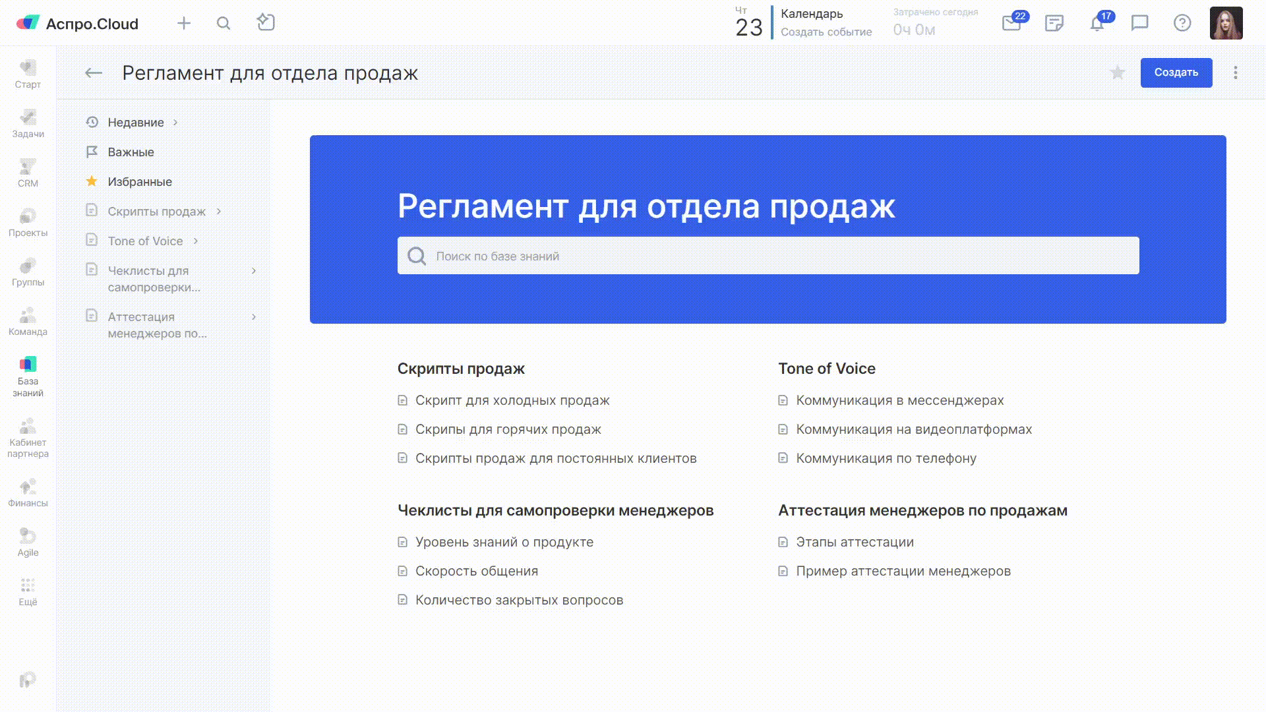Select Важные in the sidebar list
Screen dimensions: 1266x712
(x=131, y=152)
